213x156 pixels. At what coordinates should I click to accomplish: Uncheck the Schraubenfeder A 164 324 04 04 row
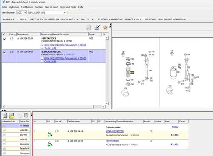5,52
